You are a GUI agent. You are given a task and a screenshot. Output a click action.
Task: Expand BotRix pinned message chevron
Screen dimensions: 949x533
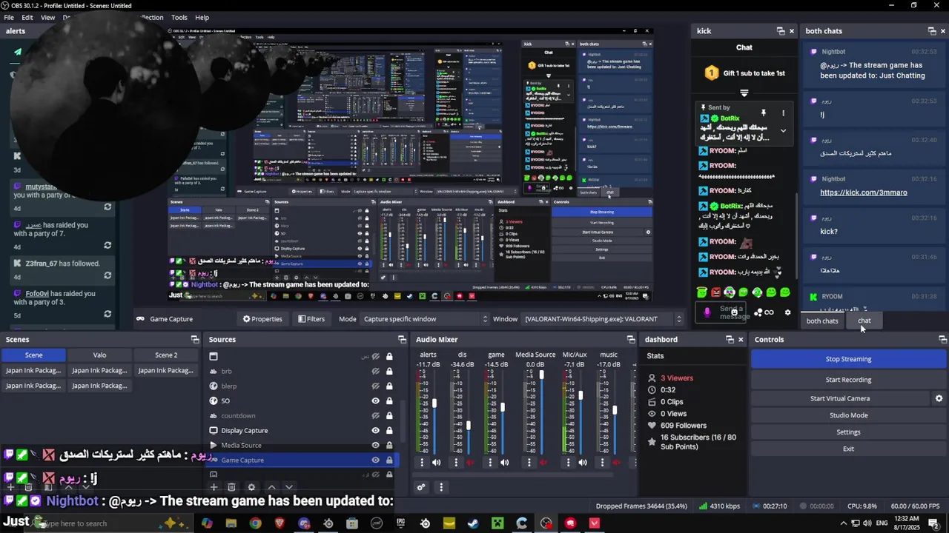(x=783, y=130)
